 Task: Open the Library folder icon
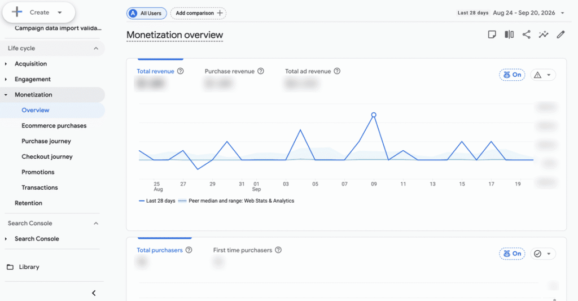(10, 267)
